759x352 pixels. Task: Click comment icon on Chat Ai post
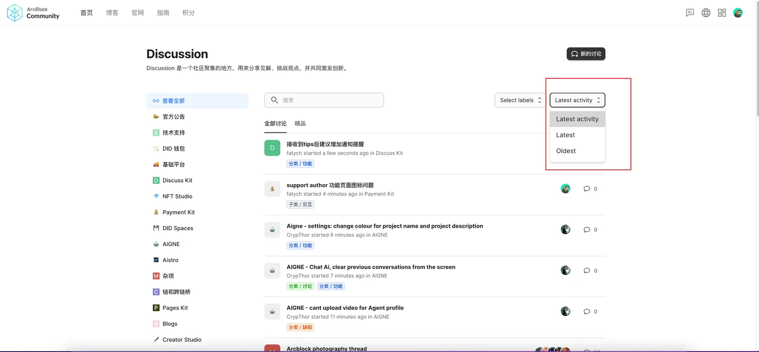[587, 270]
